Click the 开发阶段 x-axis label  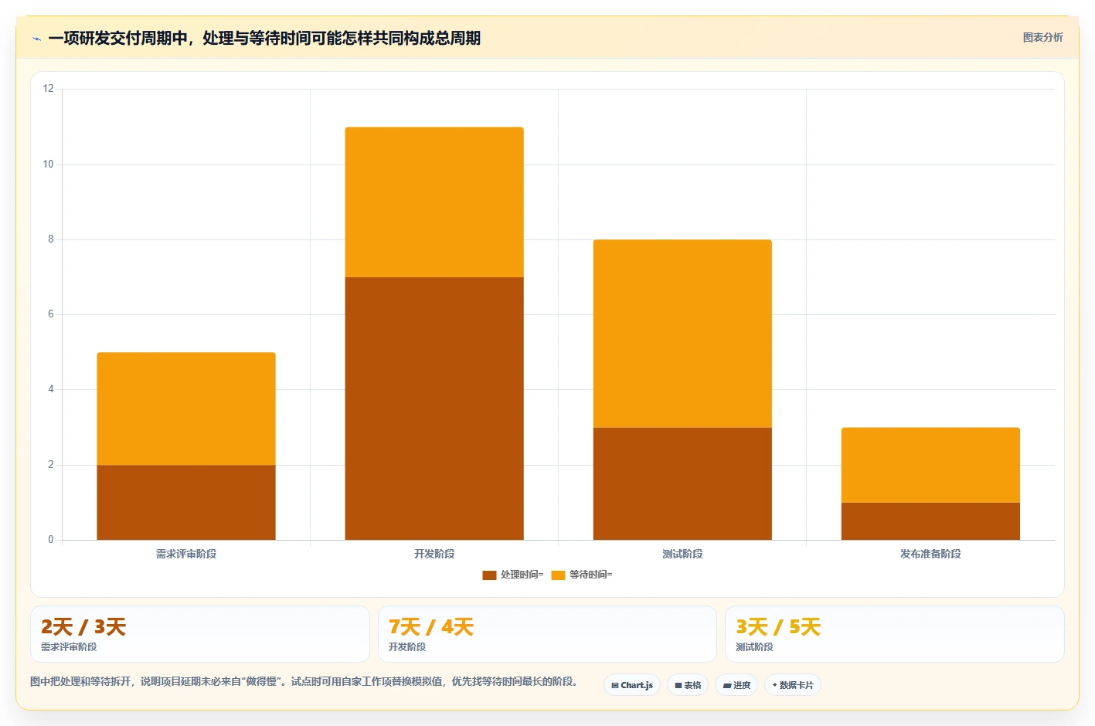pos(434,554)
